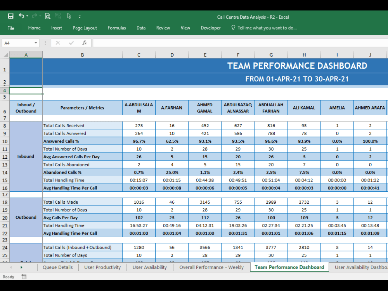Insert a function using the fx icon
This screenshot has width=388, height=291.
(x=85, y=43)
